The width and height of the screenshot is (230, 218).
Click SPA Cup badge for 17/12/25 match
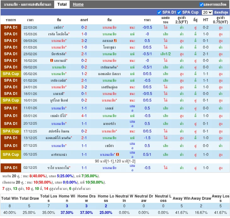coord(11,131)
